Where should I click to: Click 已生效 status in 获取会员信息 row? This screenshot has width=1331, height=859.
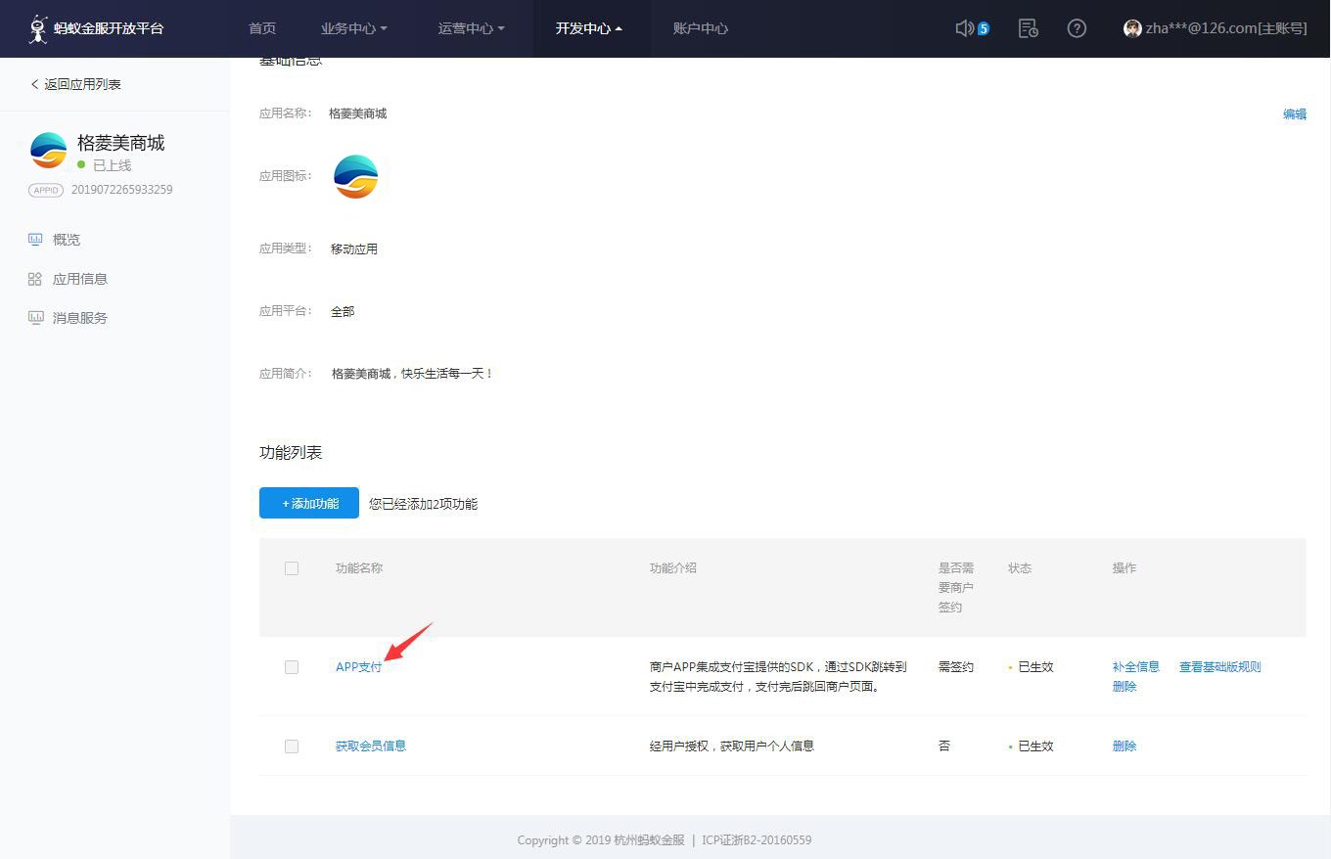tap(1035, 746)
